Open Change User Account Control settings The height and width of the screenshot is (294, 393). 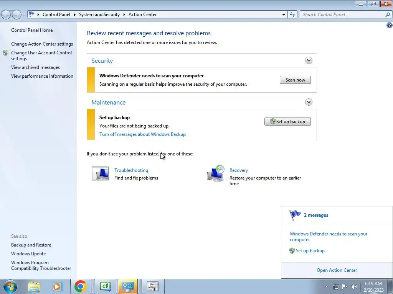pyautogui.click(x=41, y=56)
